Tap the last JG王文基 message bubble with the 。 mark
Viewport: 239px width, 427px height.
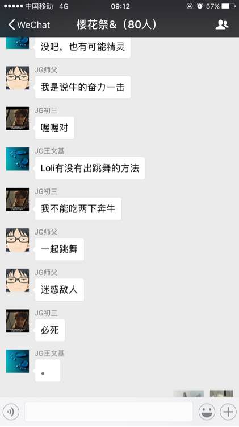coord(48,371)
